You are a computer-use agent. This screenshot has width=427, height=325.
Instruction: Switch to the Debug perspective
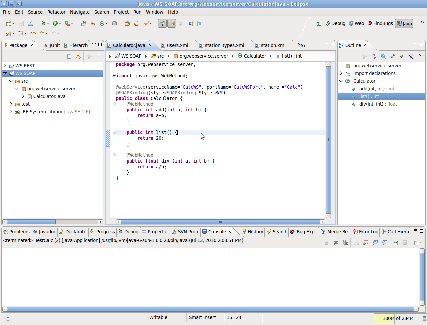tap(335, 23)
